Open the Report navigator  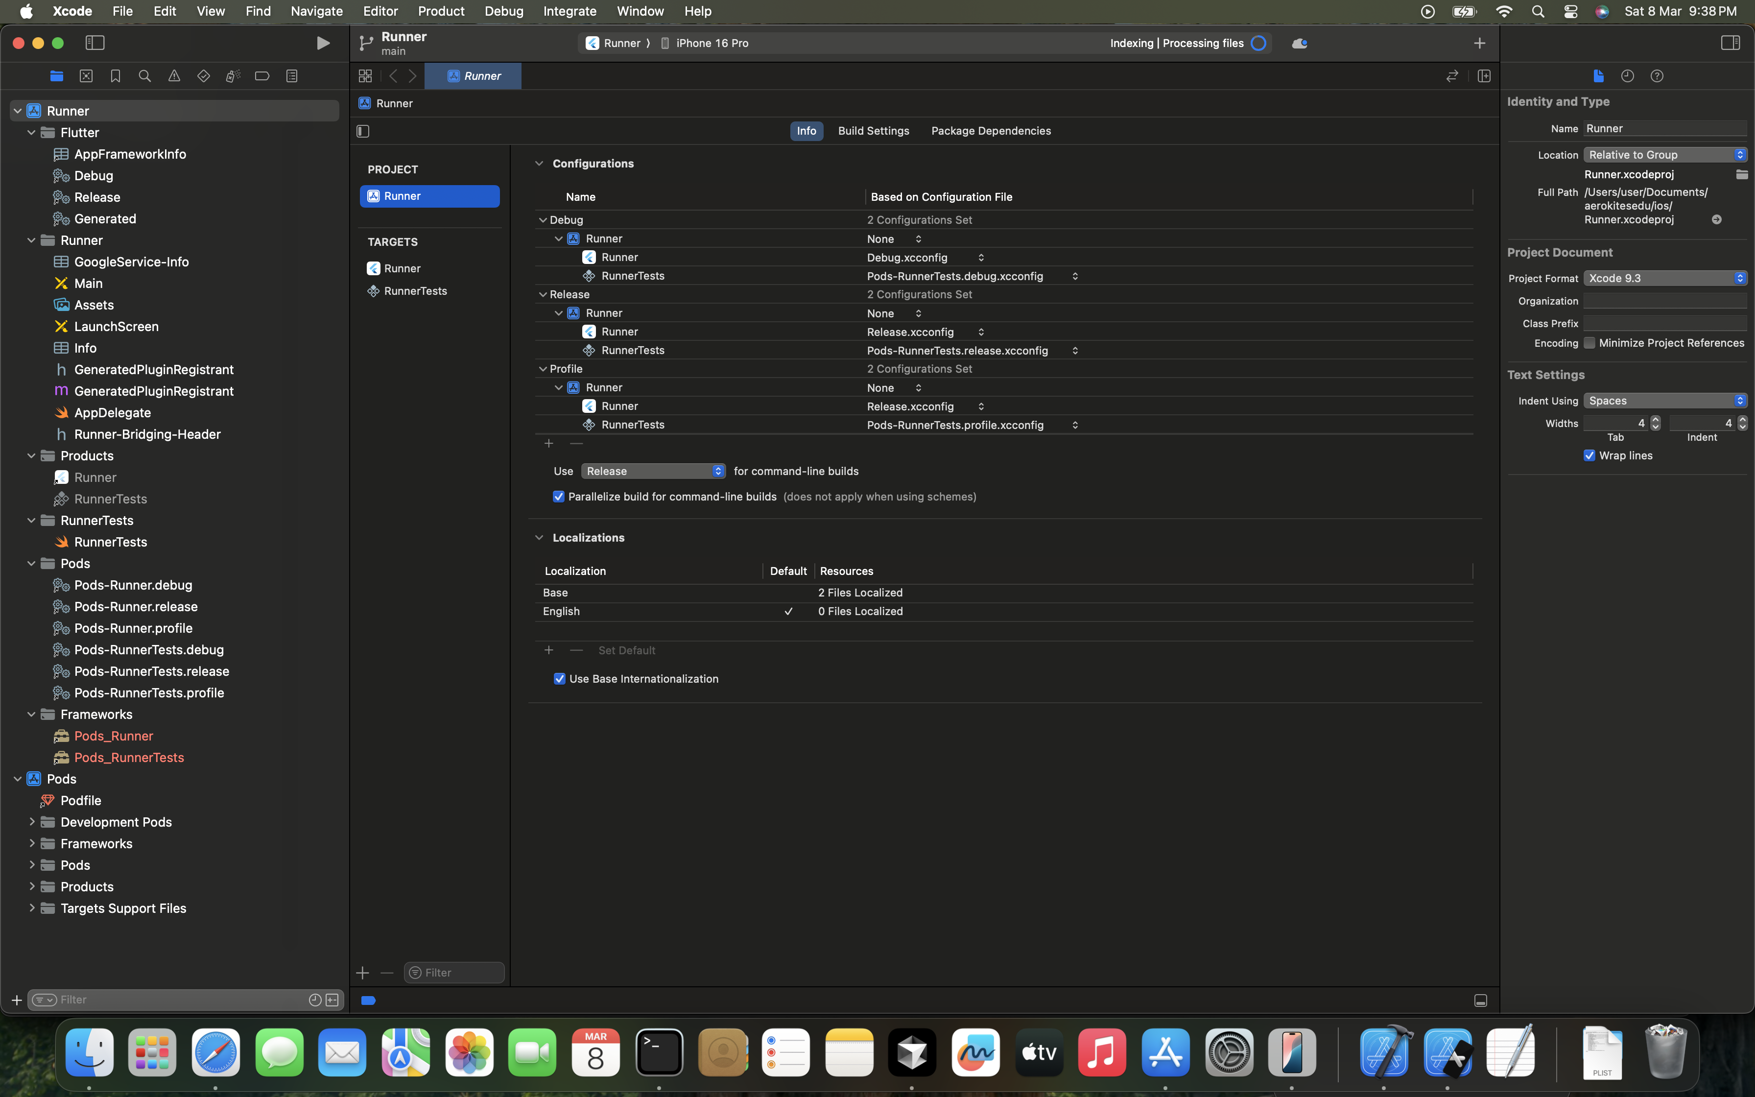[x=291, y=76]
